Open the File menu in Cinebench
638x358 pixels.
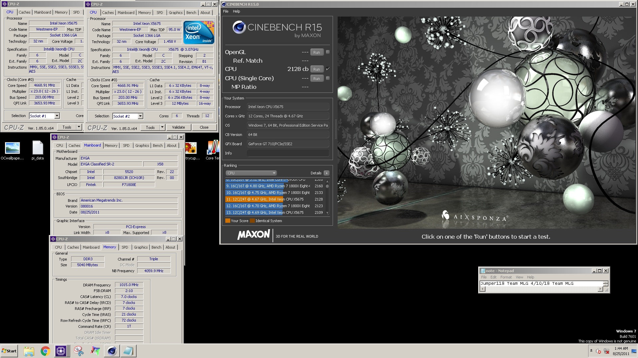coord(226,11)
